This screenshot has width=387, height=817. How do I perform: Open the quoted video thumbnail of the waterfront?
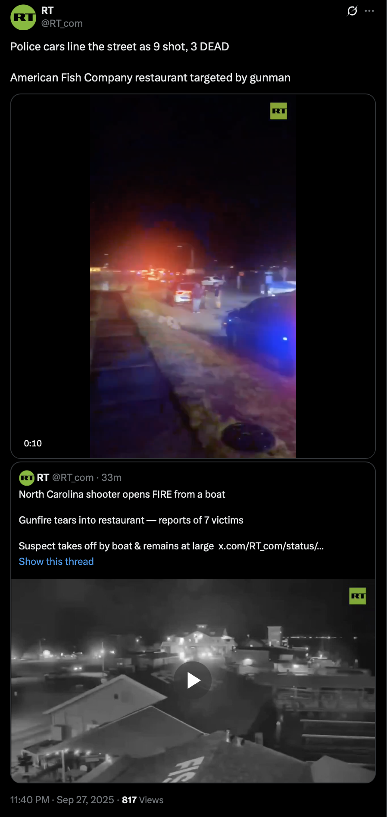193,680
